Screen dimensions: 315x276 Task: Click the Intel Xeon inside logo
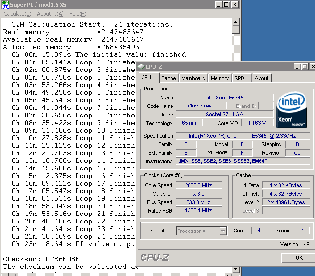point(291,110)
